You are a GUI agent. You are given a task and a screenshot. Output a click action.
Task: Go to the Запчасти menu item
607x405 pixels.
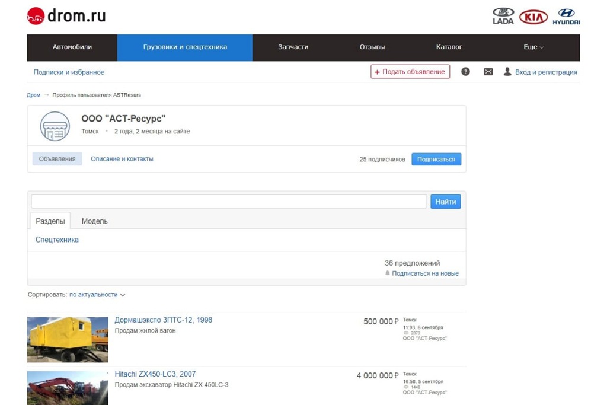click(x=293, y=47)
